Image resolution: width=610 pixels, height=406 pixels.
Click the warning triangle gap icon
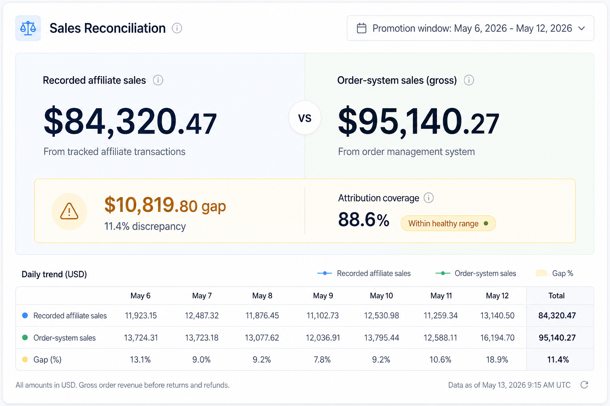point(69,211)
